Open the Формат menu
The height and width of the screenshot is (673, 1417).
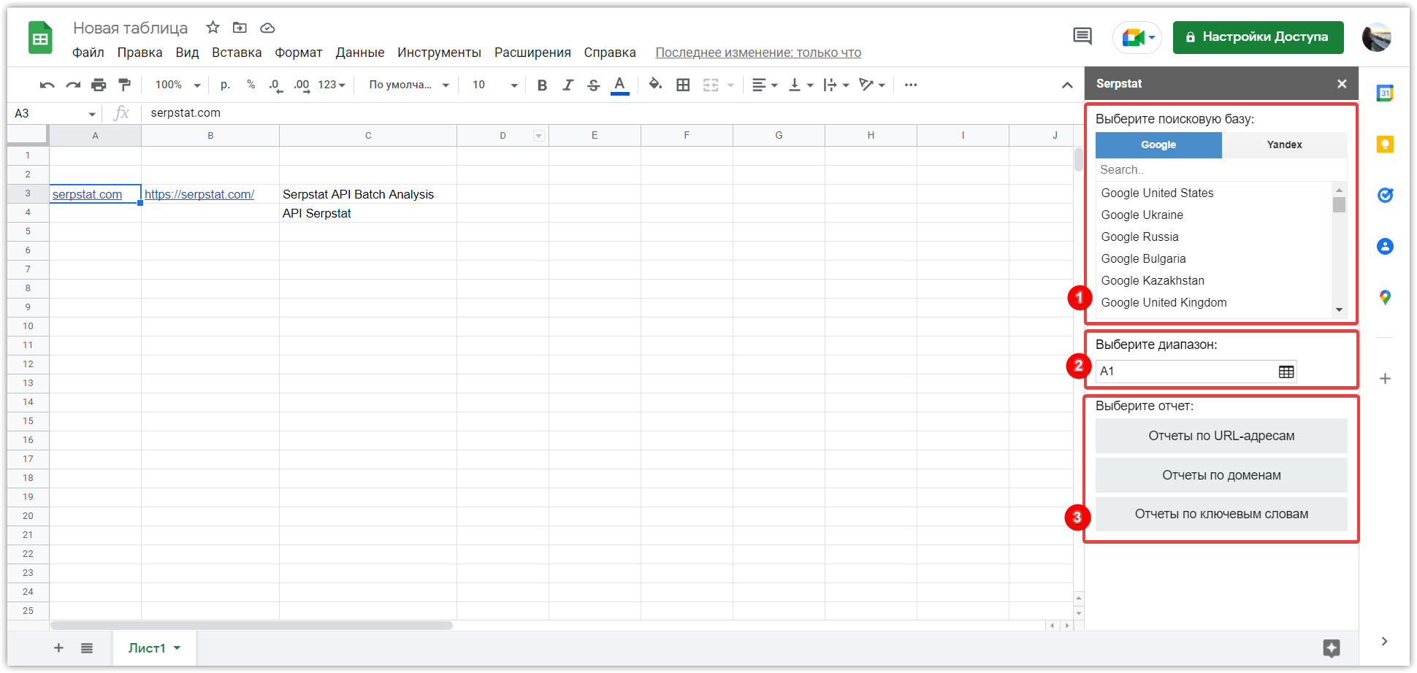coord(299,53)
